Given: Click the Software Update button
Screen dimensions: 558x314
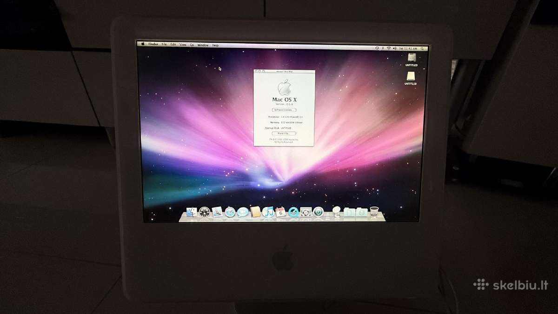Looking at the screenshot, I should pyautogui.click(x=284, y=110).
